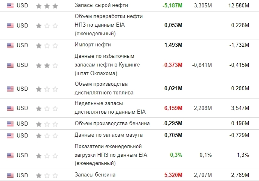259x181 pixels.
Task: Click US flag in Запасы сырой нефти row
Action: point(10,6)
